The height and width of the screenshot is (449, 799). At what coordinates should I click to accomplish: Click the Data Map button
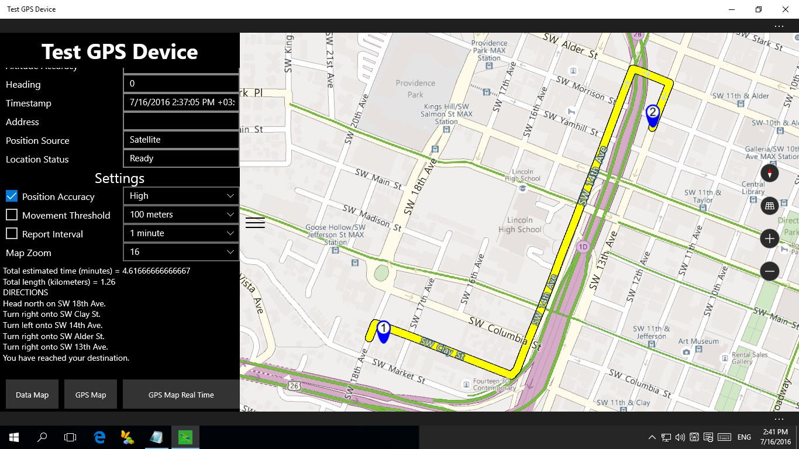(x=32, y=394)
